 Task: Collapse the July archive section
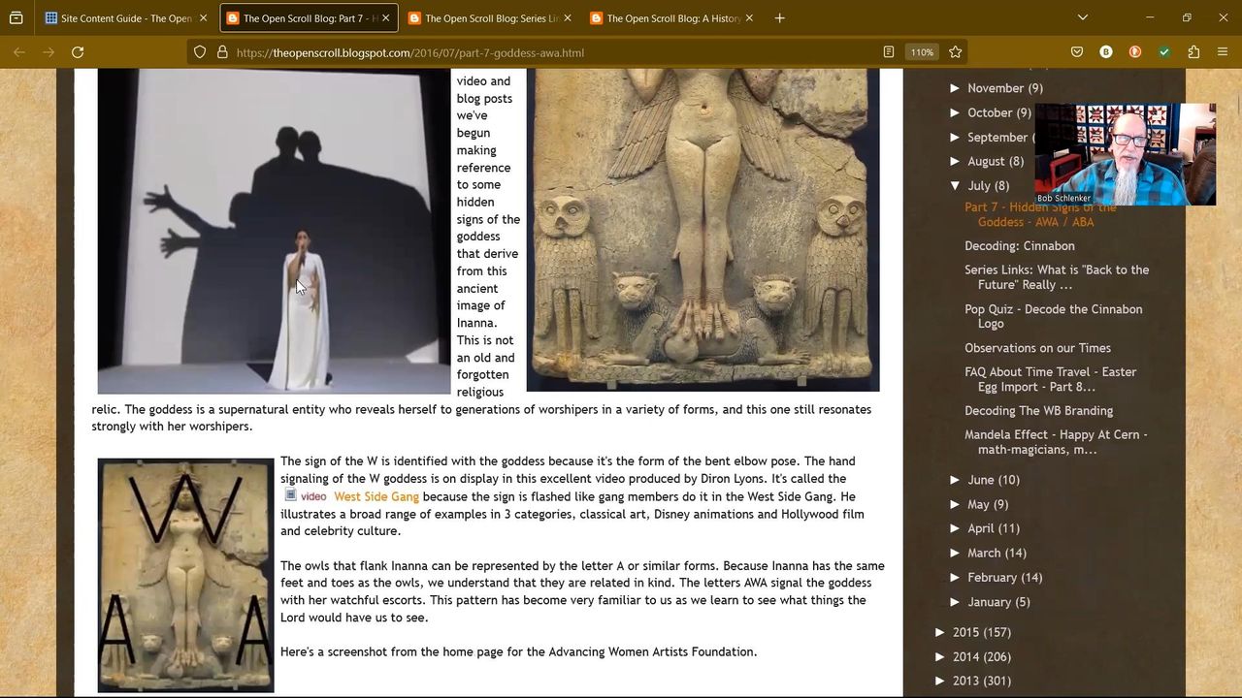click(956, 185)
